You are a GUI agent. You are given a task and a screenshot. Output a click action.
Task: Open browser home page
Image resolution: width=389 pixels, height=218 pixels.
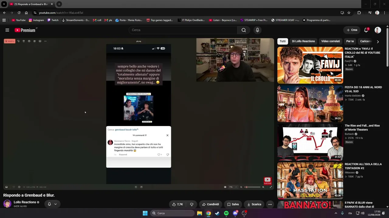click(26, 13)
